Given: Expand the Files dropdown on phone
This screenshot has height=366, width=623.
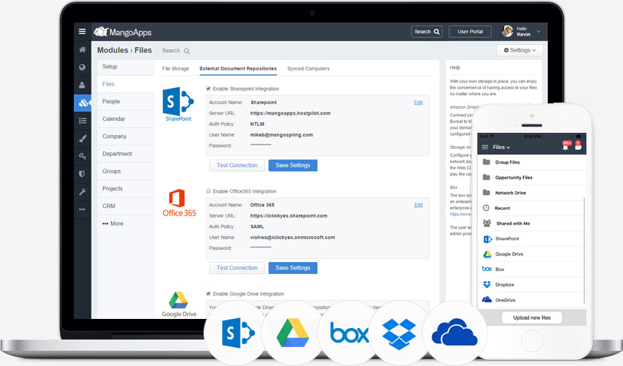Looking at the screenshot, I should point(501,148).
